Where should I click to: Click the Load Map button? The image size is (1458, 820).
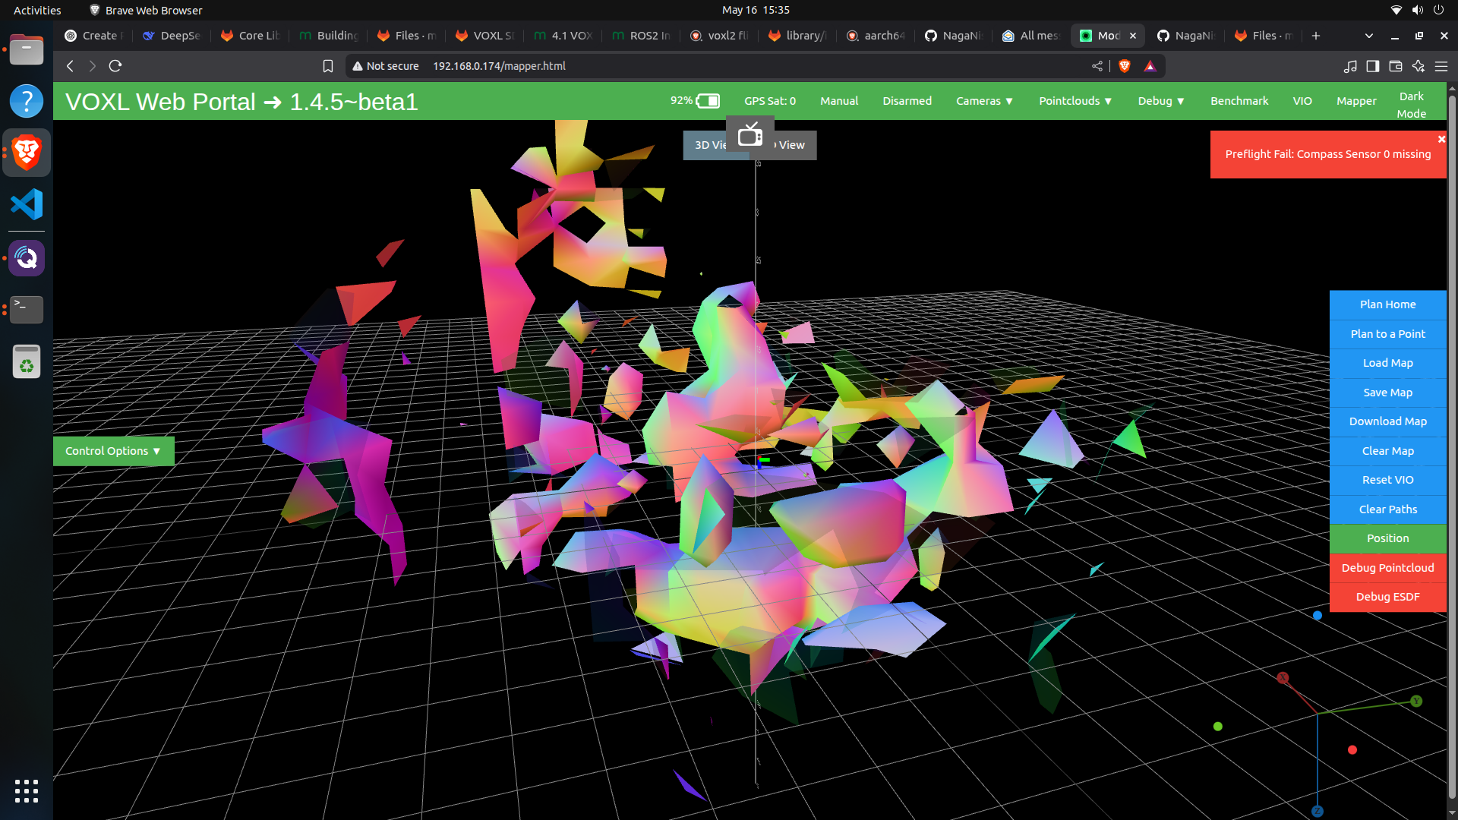tap(1387, 363)
